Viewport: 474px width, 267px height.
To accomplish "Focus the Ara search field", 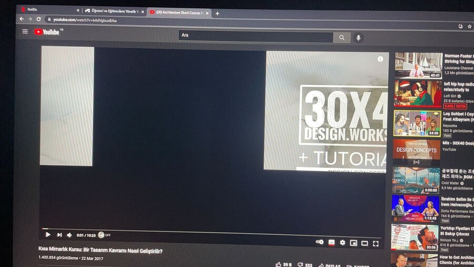I will pyautogui.click(x=256, y=36).
